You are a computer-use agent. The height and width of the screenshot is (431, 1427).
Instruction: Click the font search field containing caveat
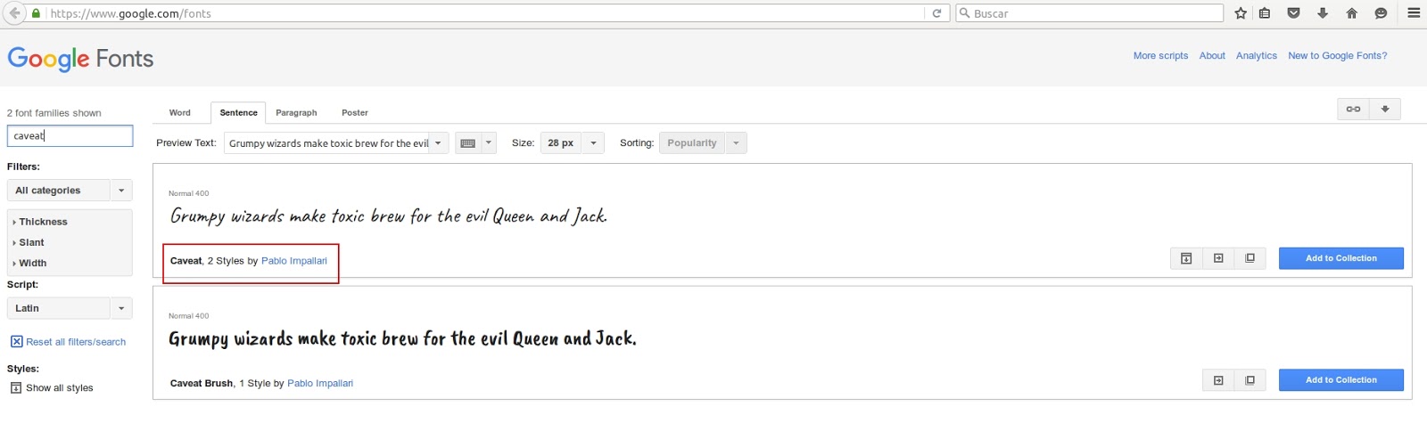tap(70, 135)
